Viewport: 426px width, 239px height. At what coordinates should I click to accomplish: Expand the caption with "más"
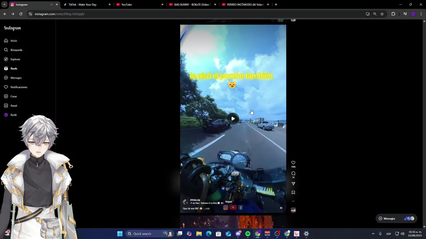pyautogui.click(x=207, y=208)
